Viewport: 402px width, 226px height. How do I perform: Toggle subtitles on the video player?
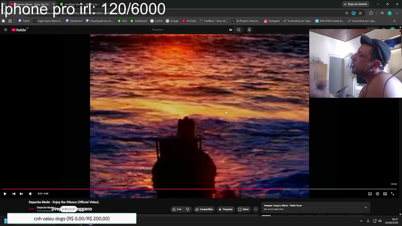[370, 194]
